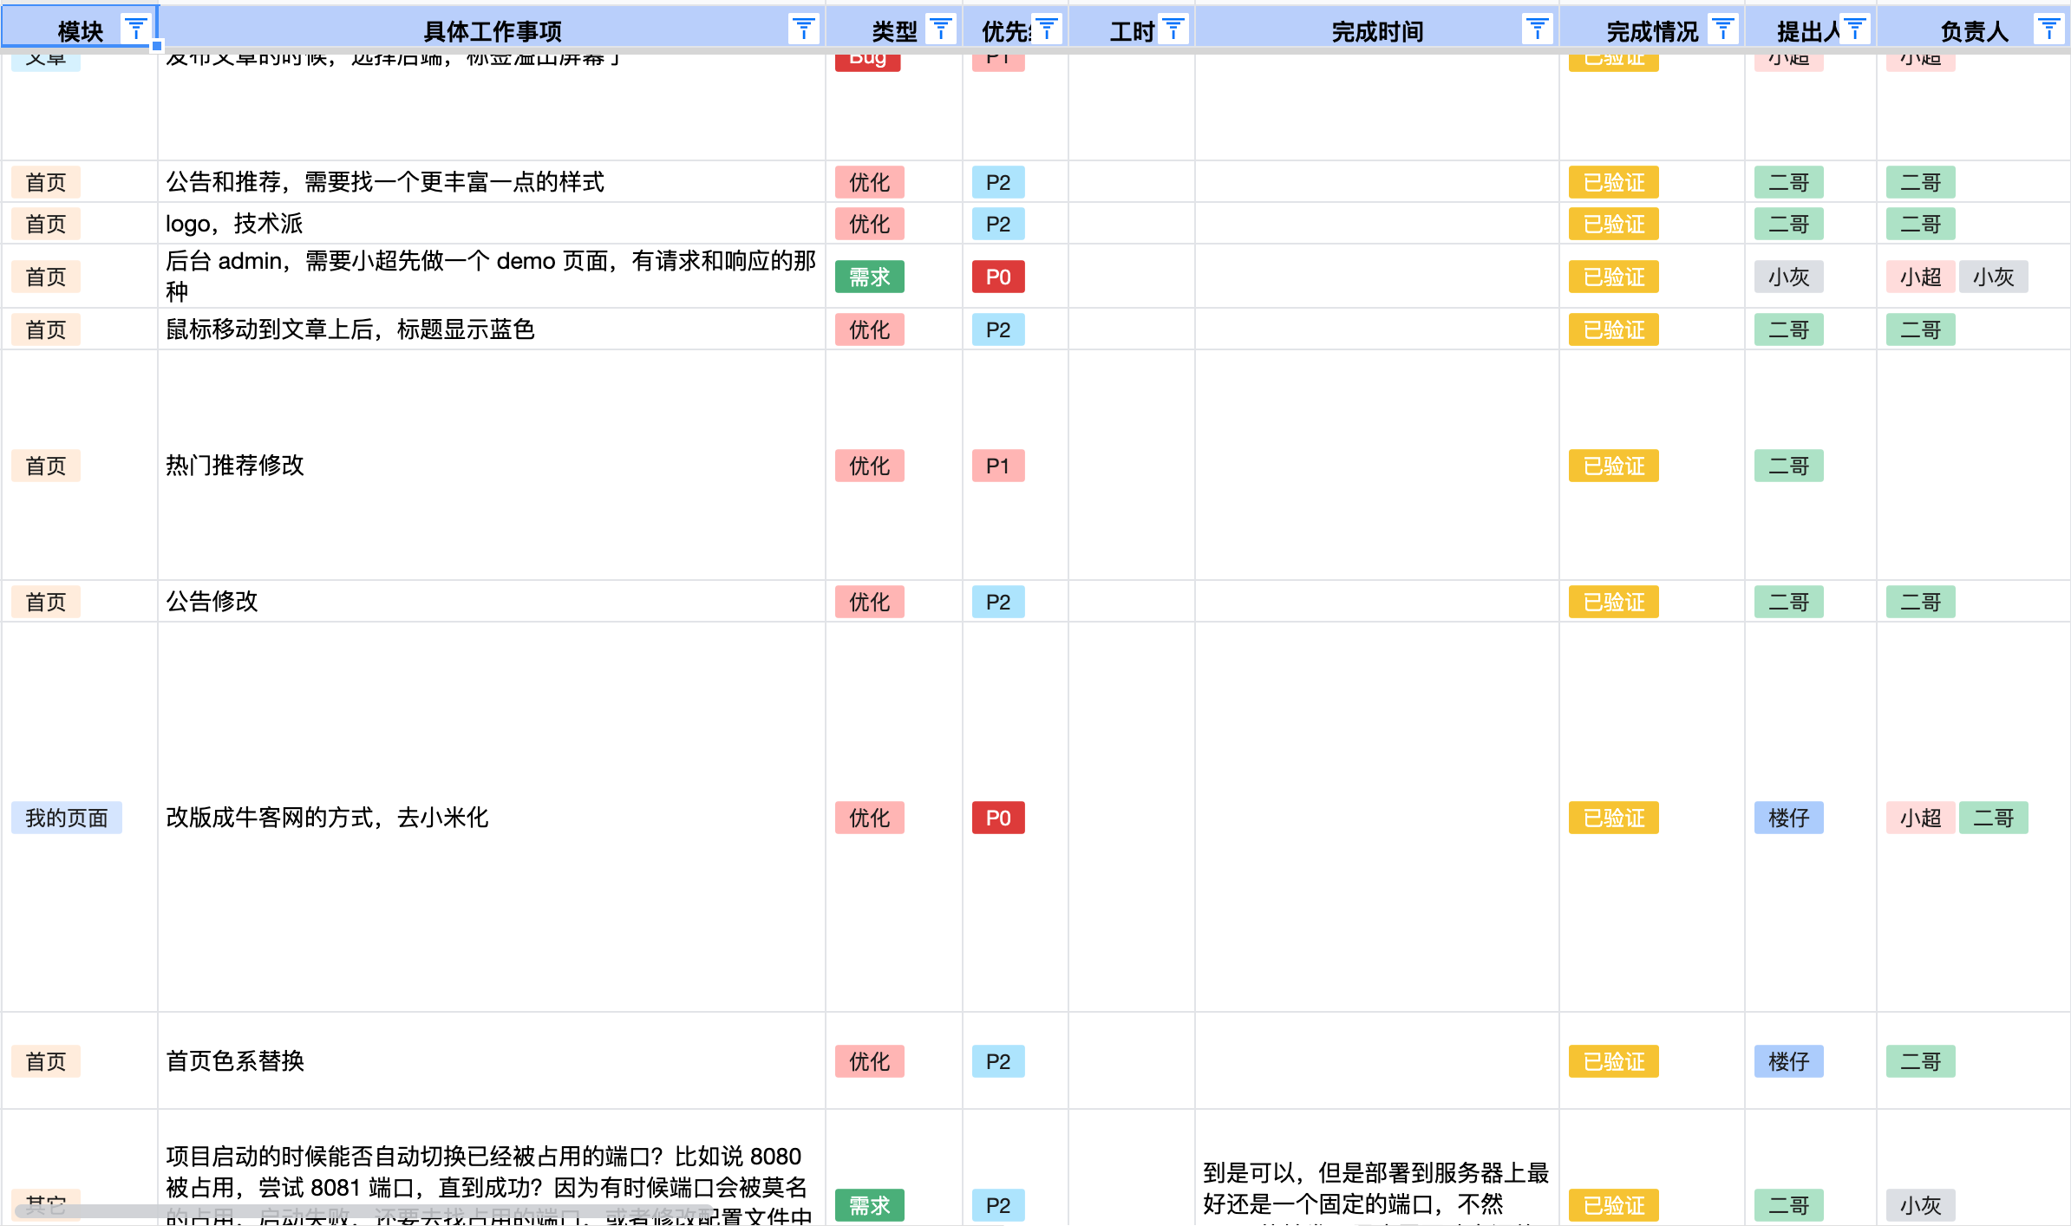Click the P1 priority tag for 热门推荐修改
The height and width of the screenshot is (1226, 2071).
click(997, 466)
